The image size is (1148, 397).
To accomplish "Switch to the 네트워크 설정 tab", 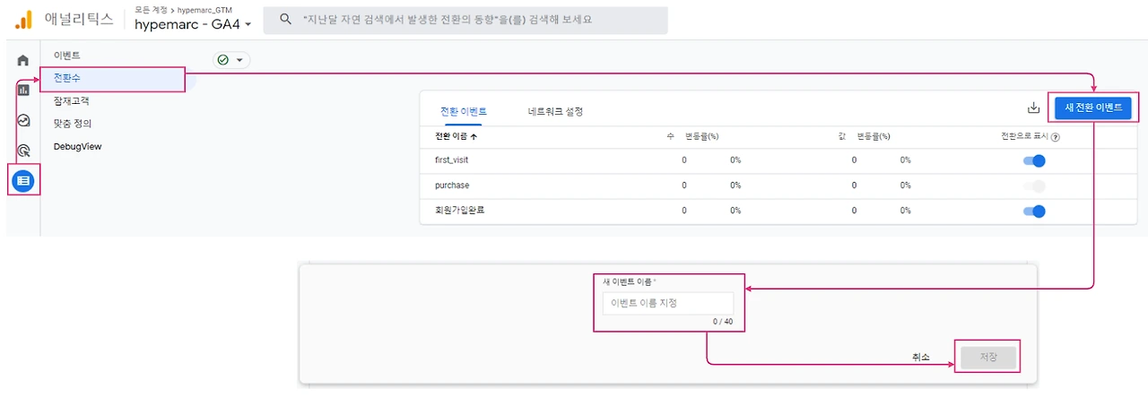I will click(555, 112).
